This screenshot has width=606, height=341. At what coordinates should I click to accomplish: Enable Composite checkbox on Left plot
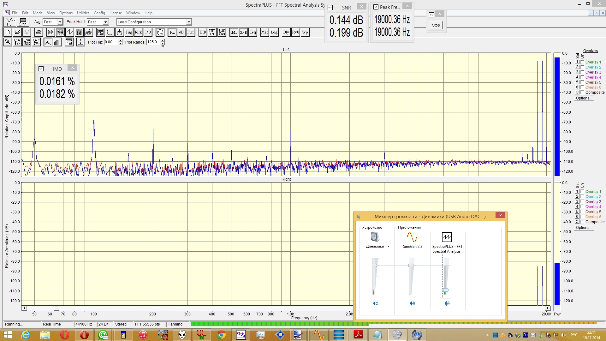(582, 93)
